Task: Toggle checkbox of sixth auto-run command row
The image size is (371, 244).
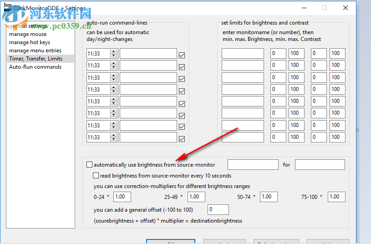Action: [182, 116]
